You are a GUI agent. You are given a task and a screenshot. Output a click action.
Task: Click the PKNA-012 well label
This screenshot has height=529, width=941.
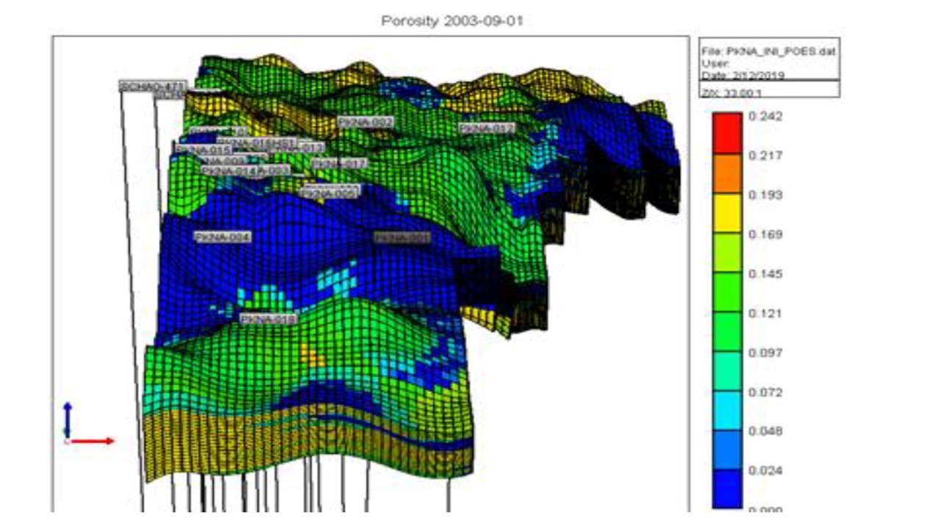[x=487, y=128]
